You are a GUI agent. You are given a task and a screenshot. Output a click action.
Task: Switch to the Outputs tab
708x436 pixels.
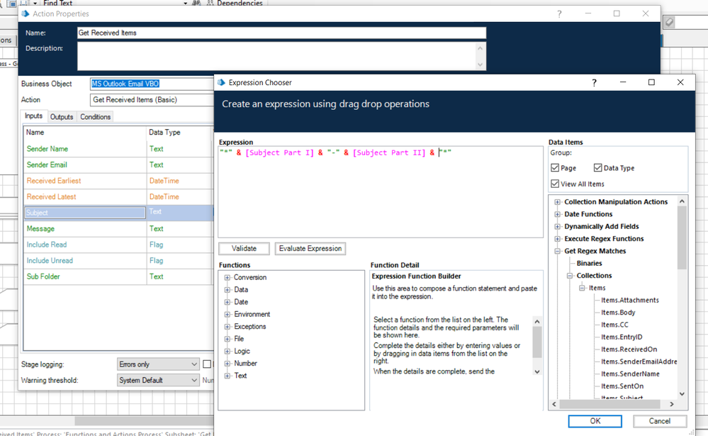(x=62, y=116)
